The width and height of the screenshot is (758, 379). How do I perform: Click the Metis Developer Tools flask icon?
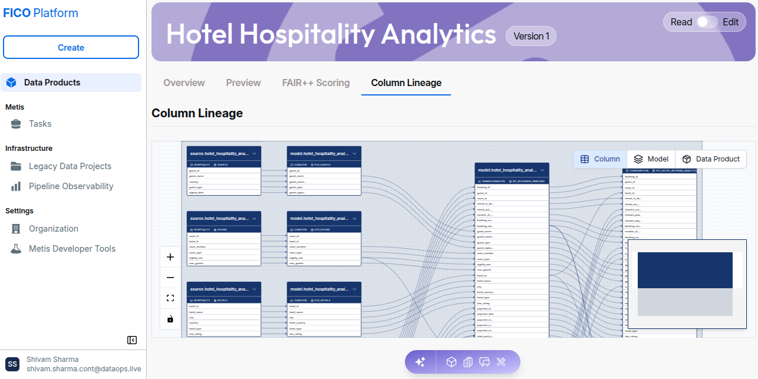coord(16,249)
